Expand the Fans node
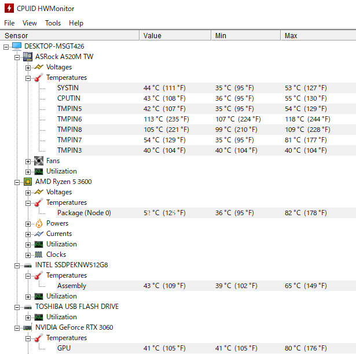356x354 pixels. [x=28, y=161]
